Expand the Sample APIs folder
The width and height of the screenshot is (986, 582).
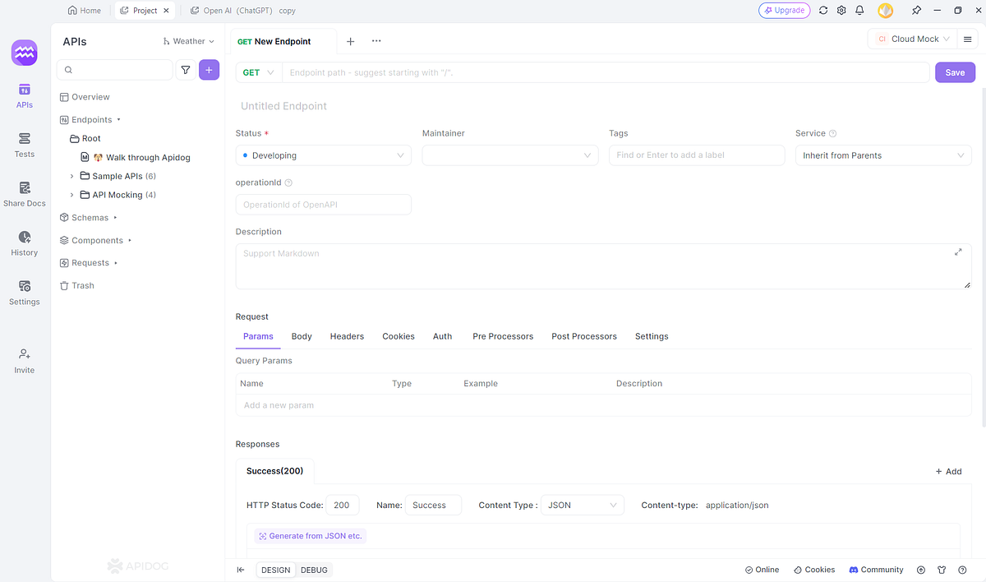coord(72,175)
